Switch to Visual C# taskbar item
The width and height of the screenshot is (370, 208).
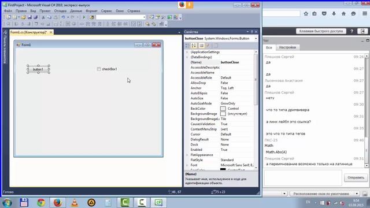158,203
